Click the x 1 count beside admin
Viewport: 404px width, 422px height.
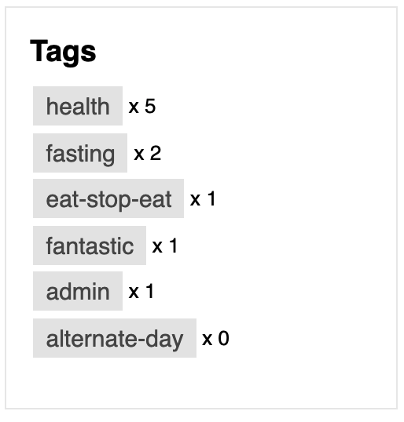click(141, 291)
